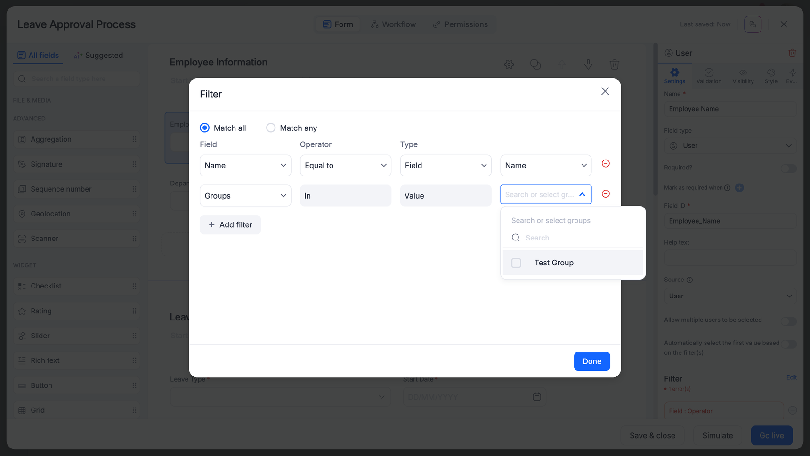Open the Groups field dropdown
The image size is (810, 456).
(245, 196)
